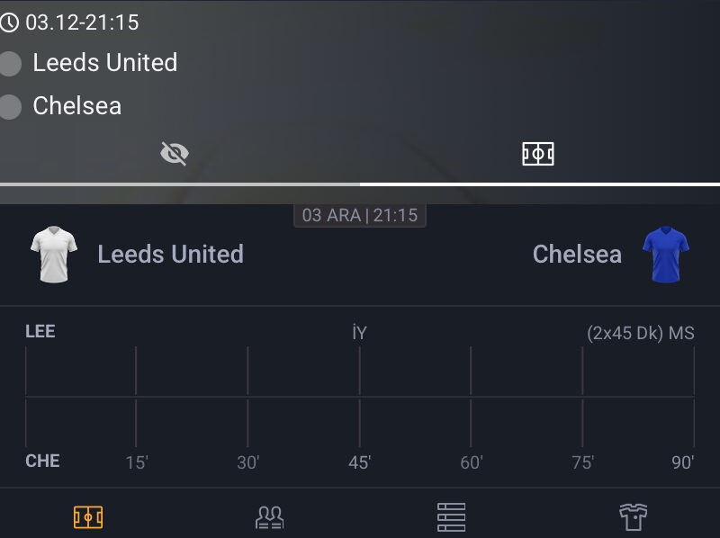Screen dimensions: 720x538
Task: Switch to the highlighted pitch tab
Action: tap(87, 516)
